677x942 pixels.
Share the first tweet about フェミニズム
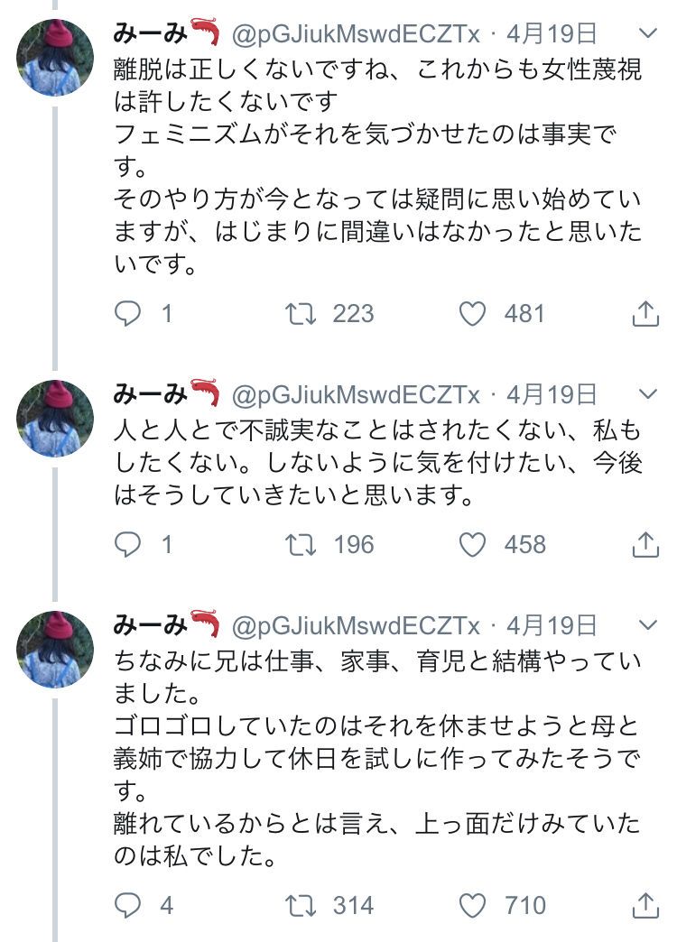coord(644,313)
